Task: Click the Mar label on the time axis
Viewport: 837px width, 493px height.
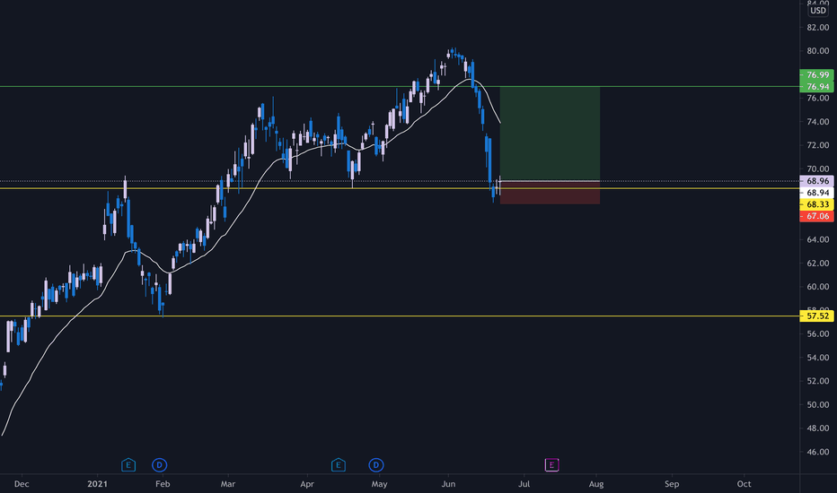Action: 228,484
